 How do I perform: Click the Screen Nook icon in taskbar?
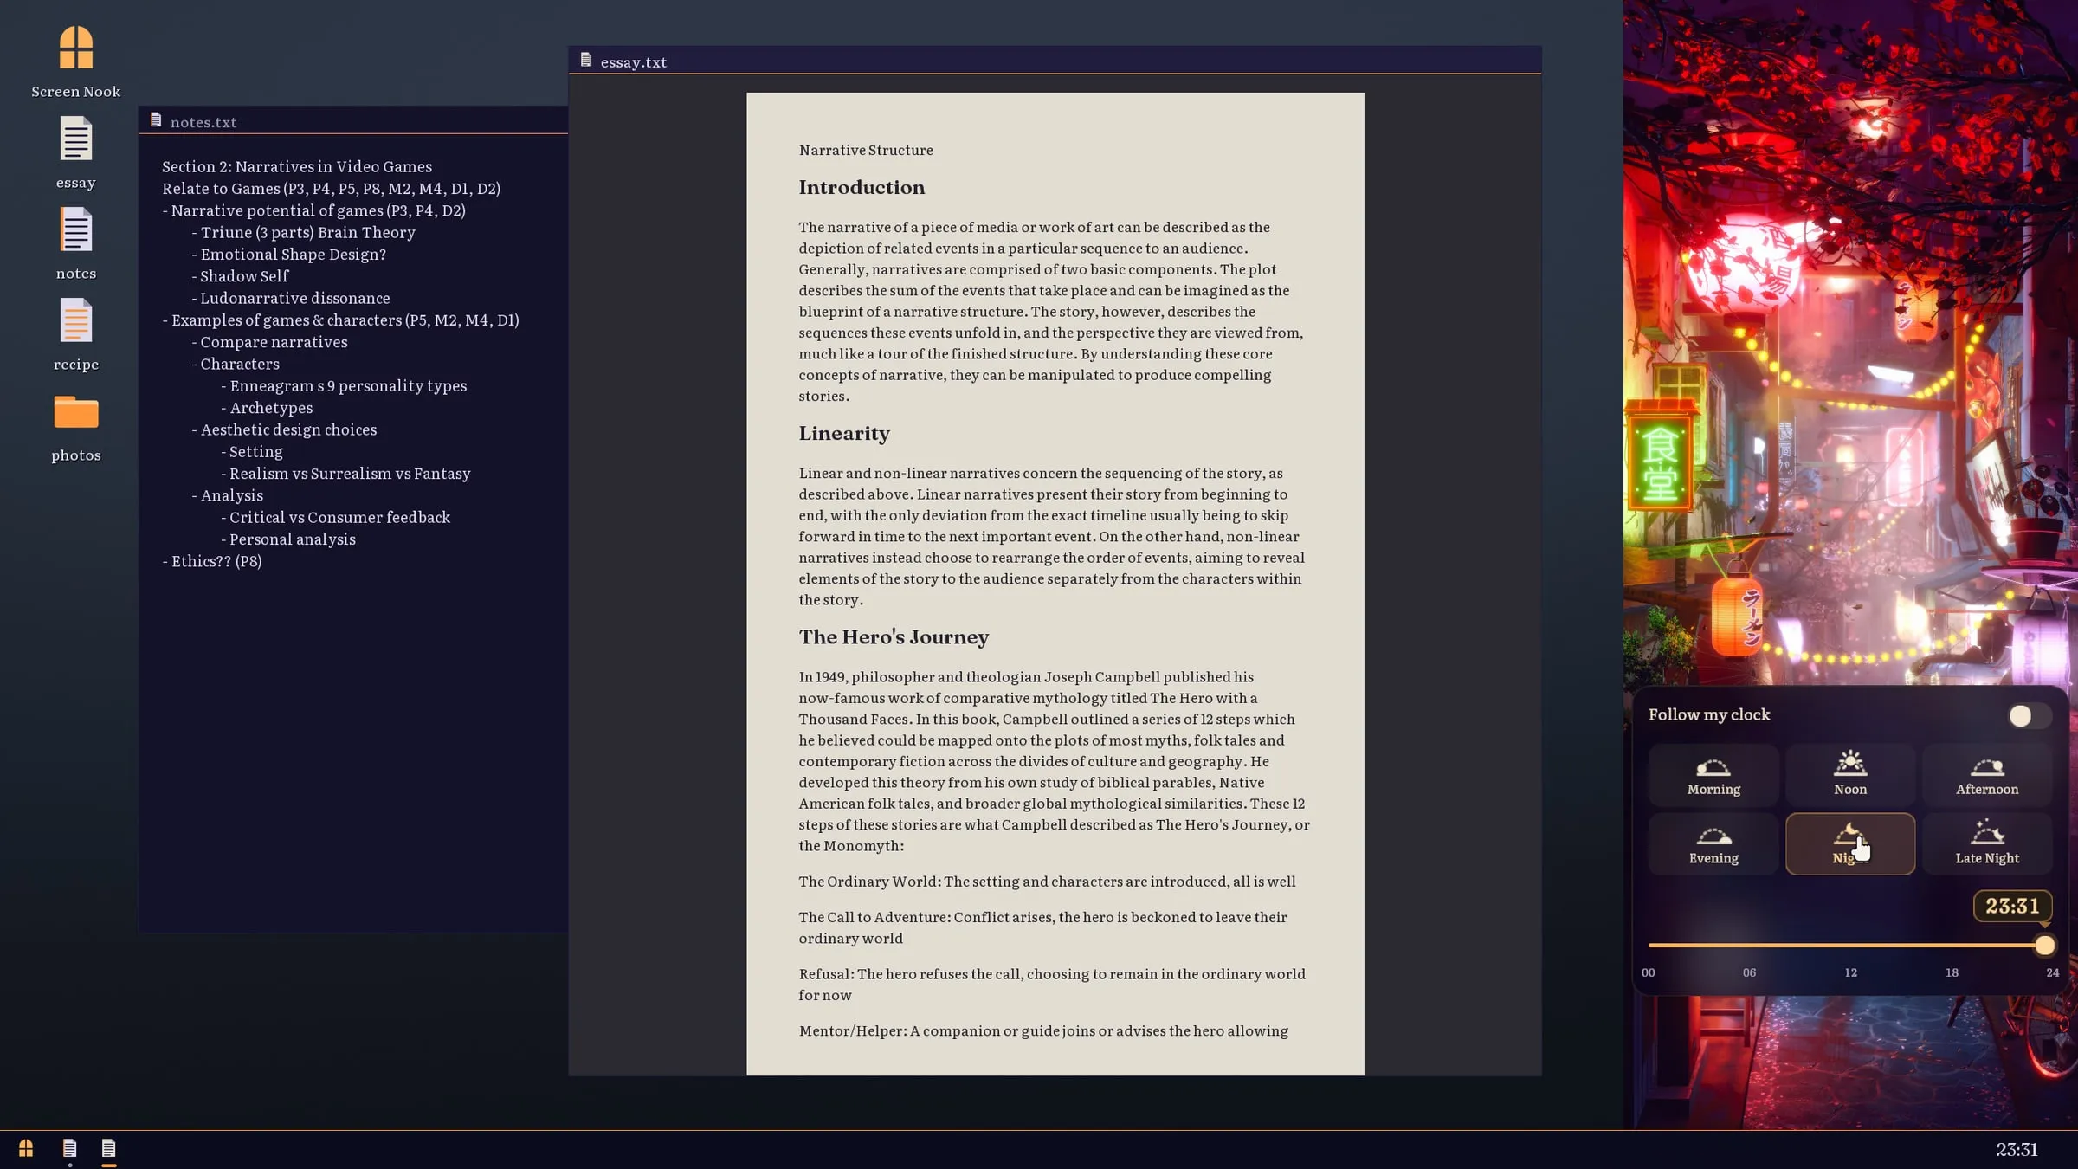pos(26,1148)
